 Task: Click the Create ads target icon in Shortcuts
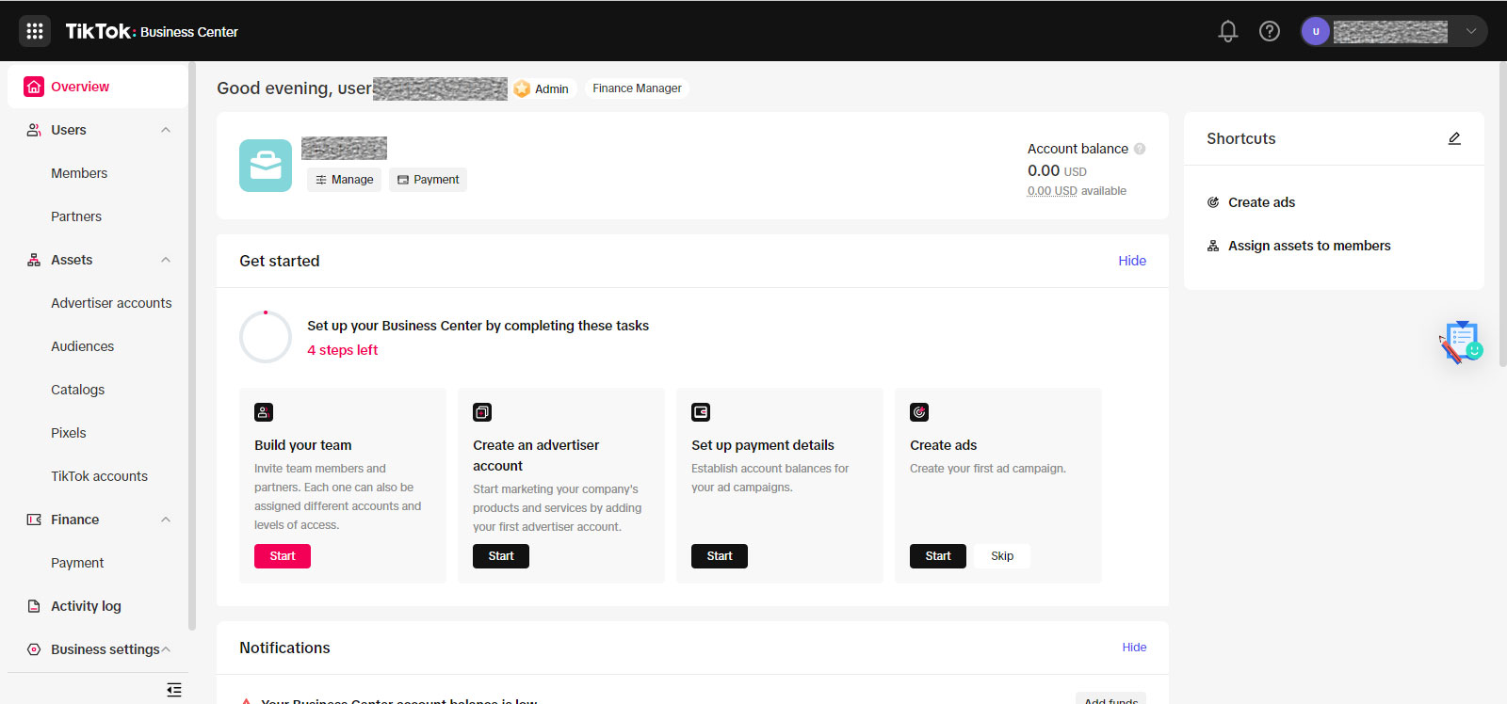click(x=1213, y=202)
